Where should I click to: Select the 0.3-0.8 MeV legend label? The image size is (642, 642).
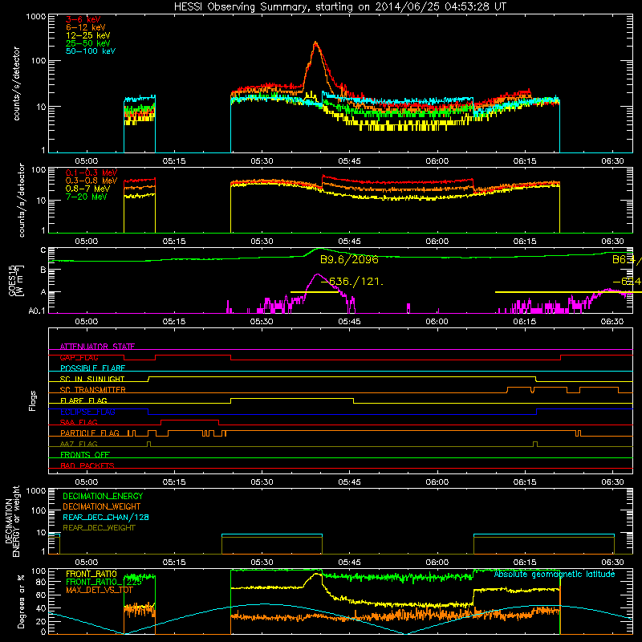point(91,181)
